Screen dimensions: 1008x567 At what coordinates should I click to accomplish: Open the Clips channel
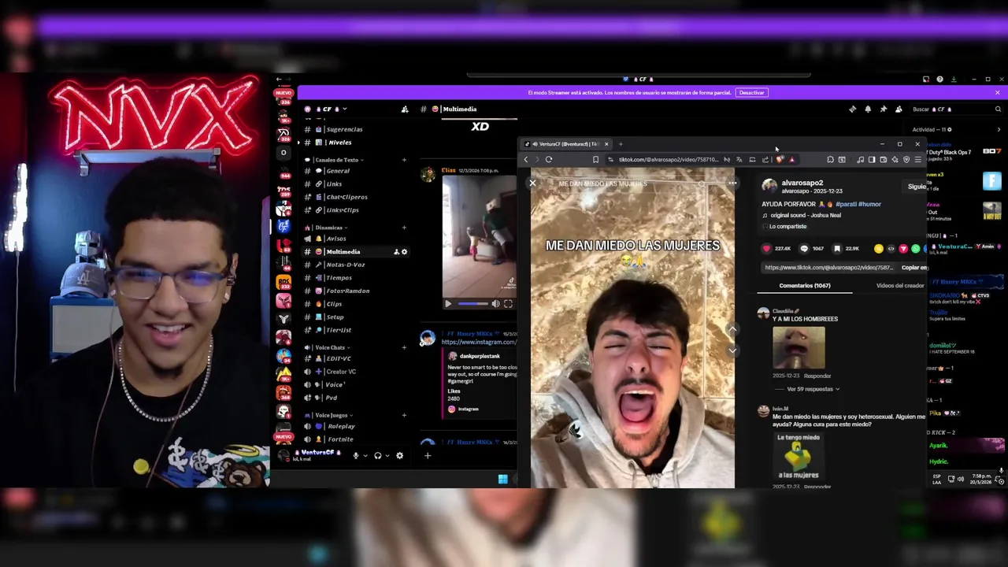[x=334, y=304]
